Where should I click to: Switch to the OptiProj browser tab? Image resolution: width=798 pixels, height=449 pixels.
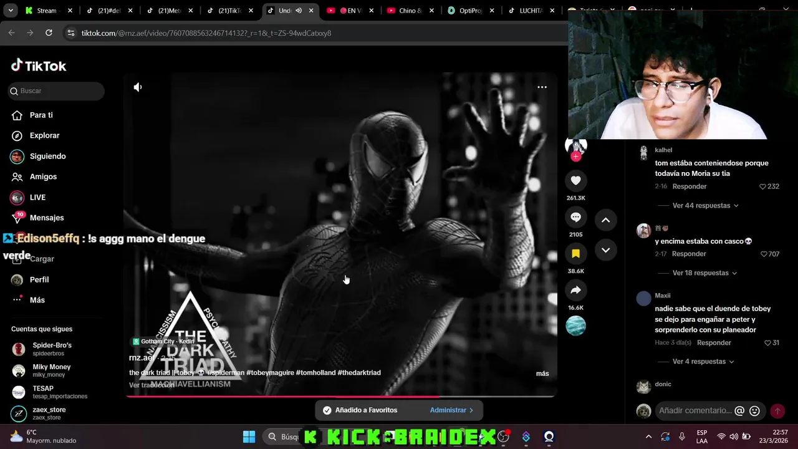coord(471,11)
